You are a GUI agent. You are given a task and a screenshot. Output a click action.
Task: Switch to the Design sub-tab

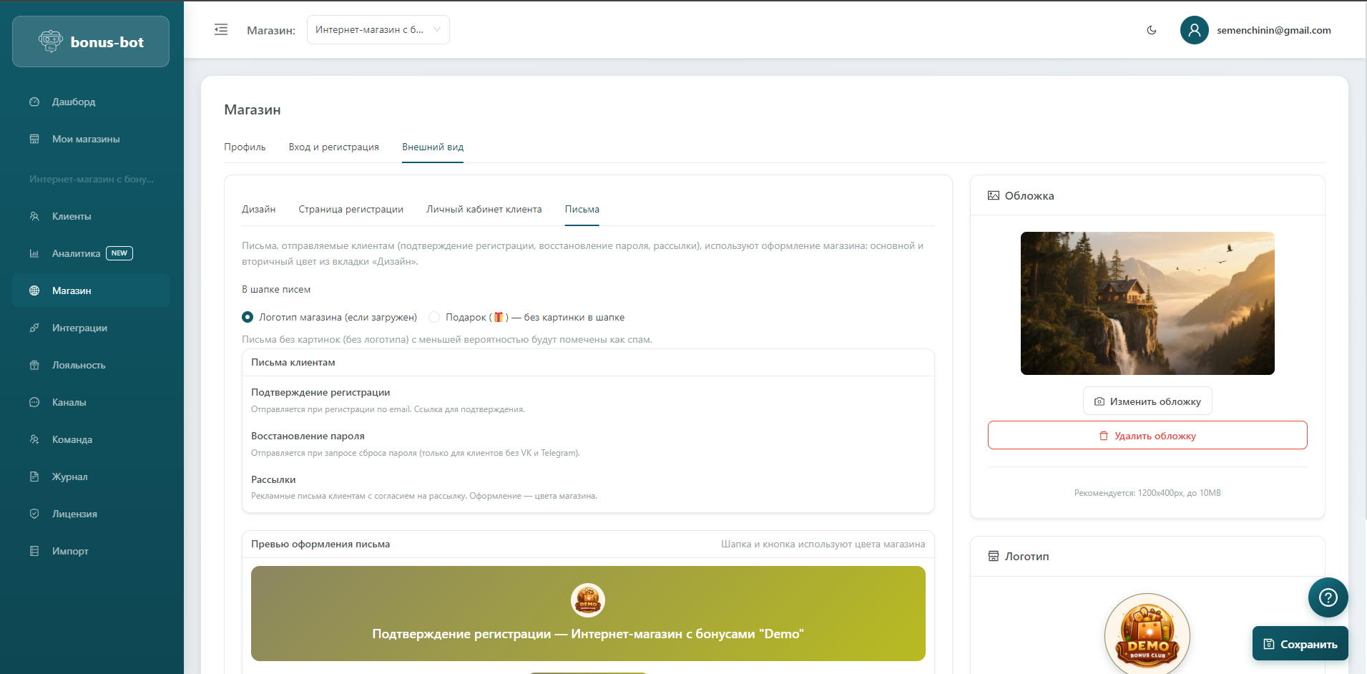point(258,209)
